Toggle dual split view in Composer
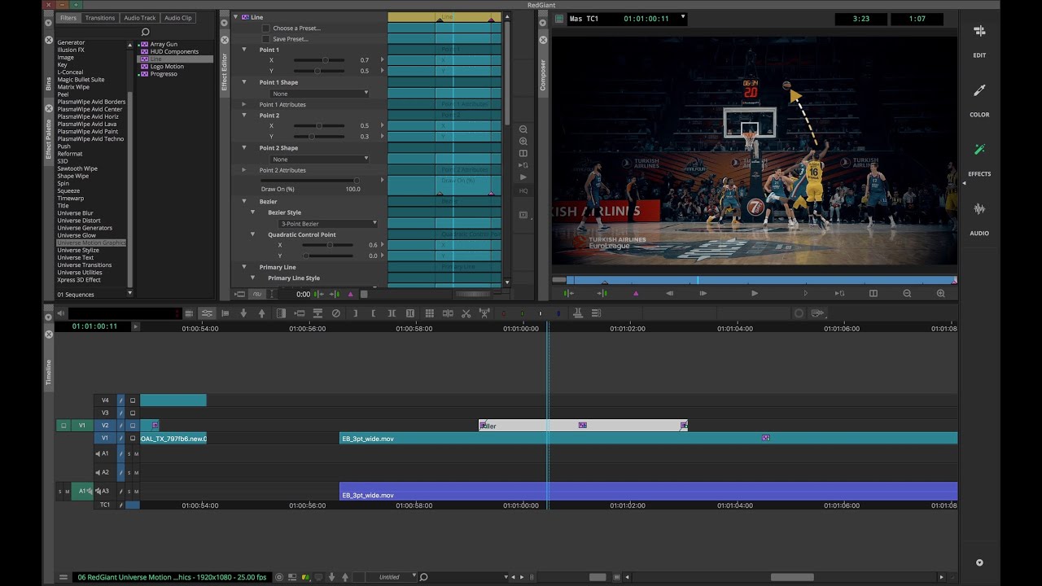 (x=873, y=293)
